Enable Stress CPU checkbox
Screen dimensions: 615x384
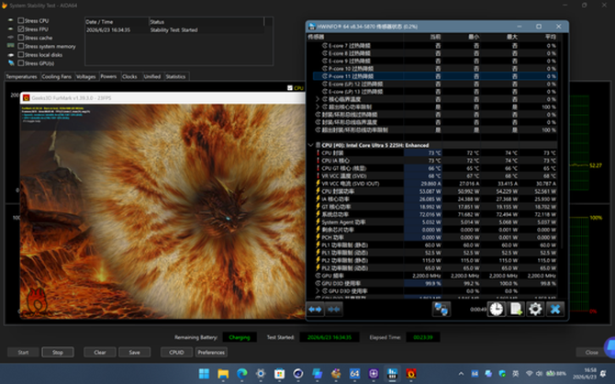pos(21,20)
